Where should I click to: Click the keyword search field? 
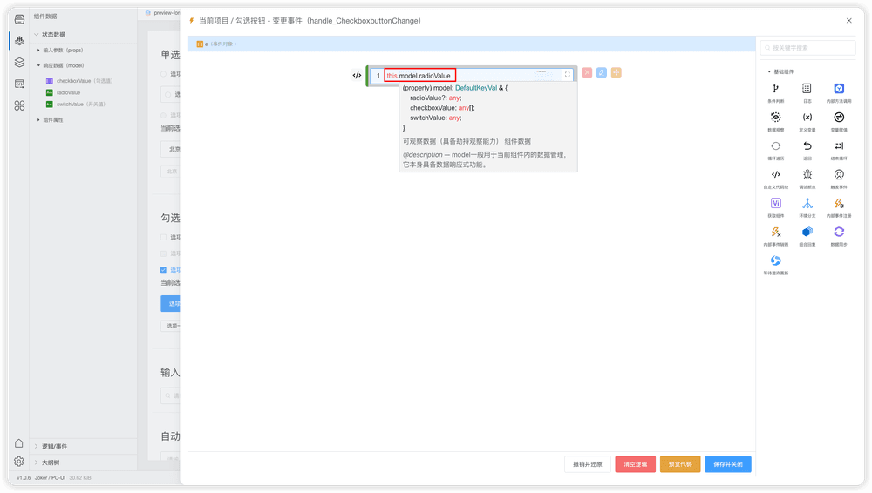click(x=807, y=48)
